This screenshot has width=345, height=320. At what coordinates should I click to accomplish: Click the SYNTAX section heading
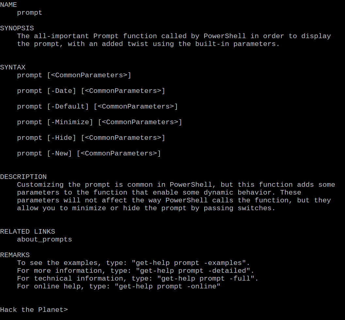(13, 67)
